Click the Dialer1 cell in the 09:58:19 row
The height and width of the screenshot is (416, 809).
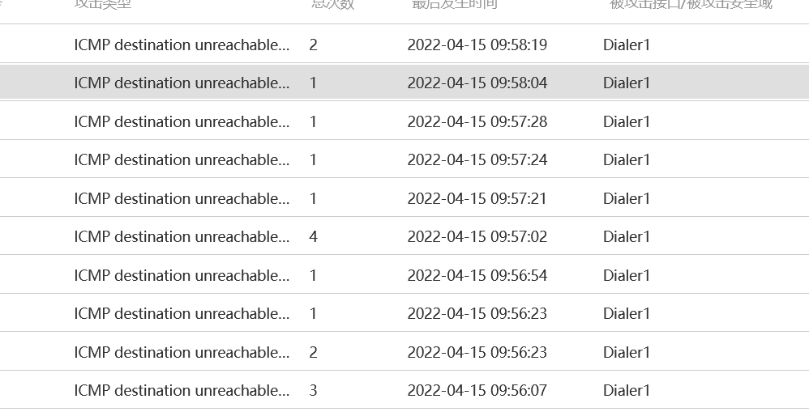627,45
